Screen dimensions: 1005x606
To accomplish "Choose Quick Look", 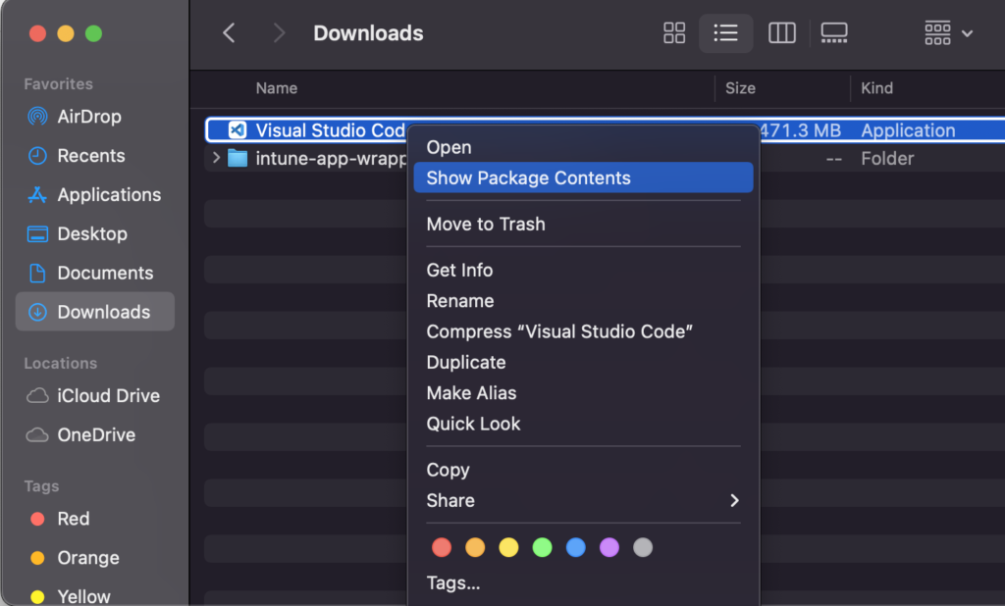I will pyautogui.click(x=583, y=424).
